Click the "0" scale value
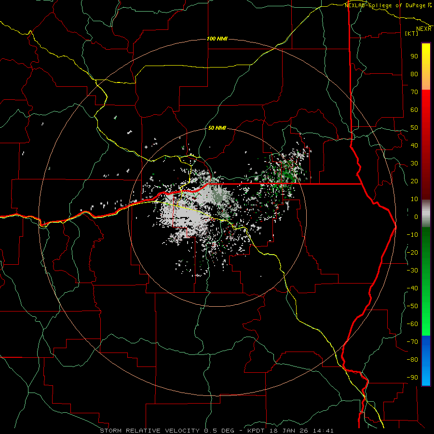The image size is (434, 434). [416, 217]
